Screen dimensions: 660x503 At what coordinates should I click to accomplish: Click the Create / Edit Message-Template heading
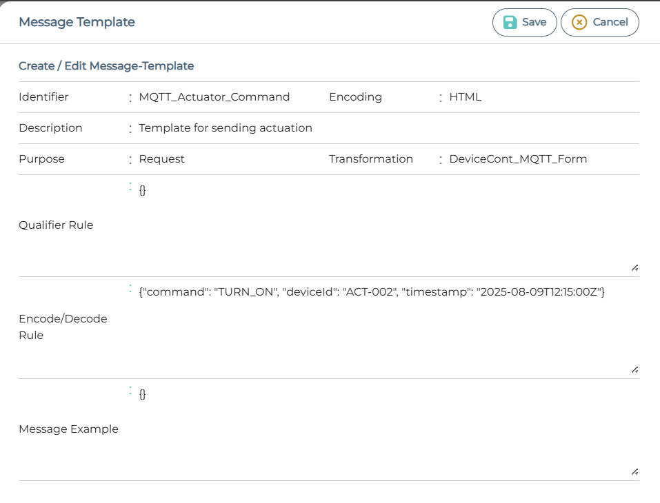coord(106,66)
